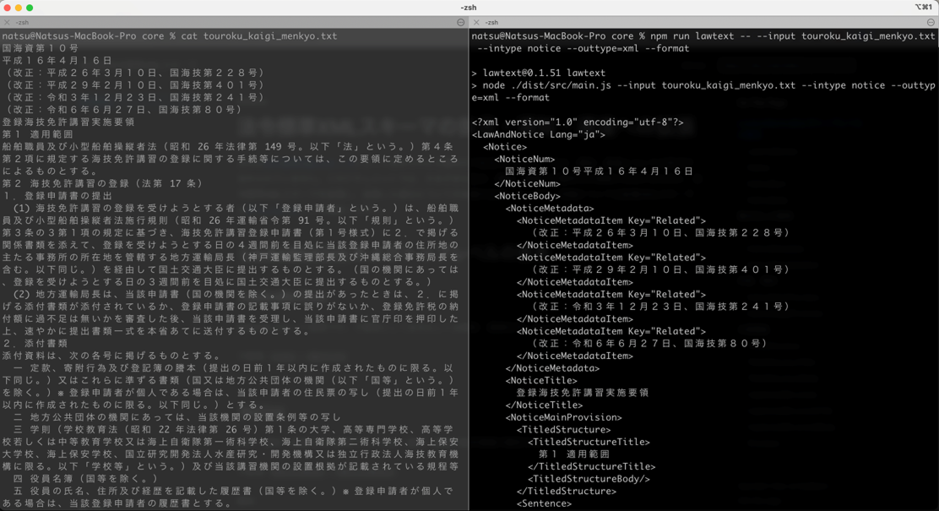The height and width of the screenshot is (511, 939).
Task: Click the line "平成１６年４月１６日" in the left pane
Action: pyautogui.click(x=57, y=61)
